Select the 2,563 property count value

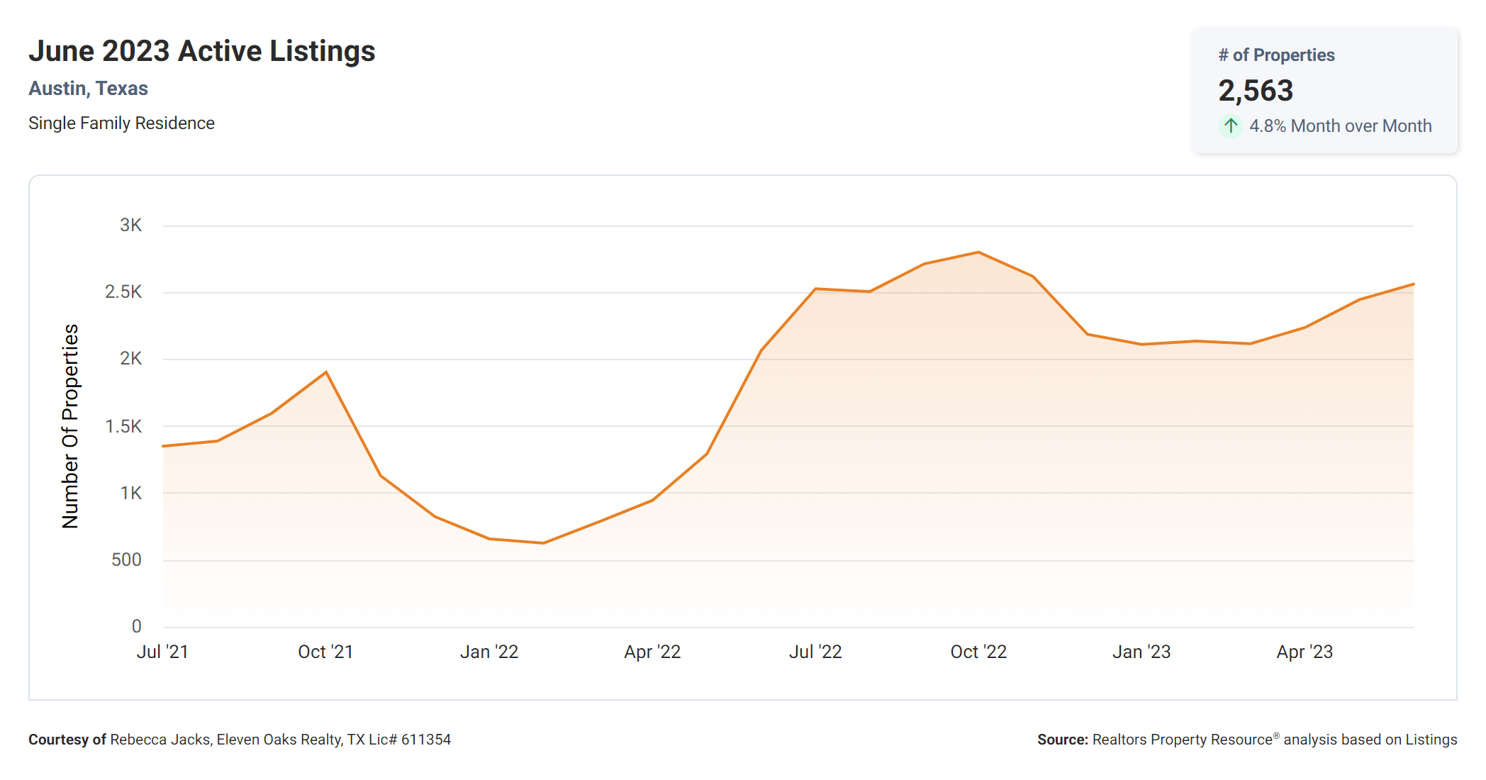click(x=1256, y=91)
